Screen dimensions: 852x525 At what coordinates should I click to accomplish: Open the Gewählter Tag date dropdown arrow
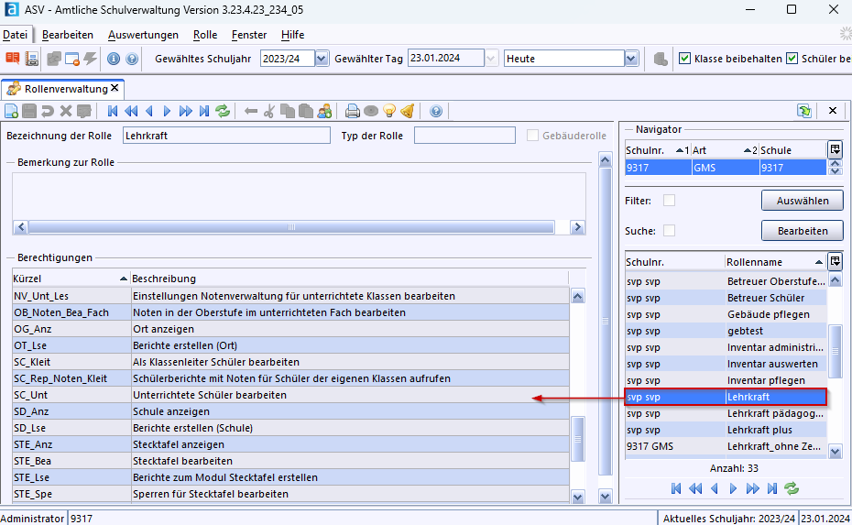point(491,58)
